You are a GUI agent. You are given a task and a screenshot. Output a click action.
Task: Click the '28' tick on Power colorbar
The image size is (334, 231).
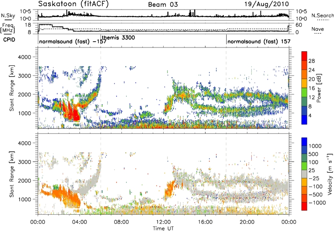click(311, 61)
